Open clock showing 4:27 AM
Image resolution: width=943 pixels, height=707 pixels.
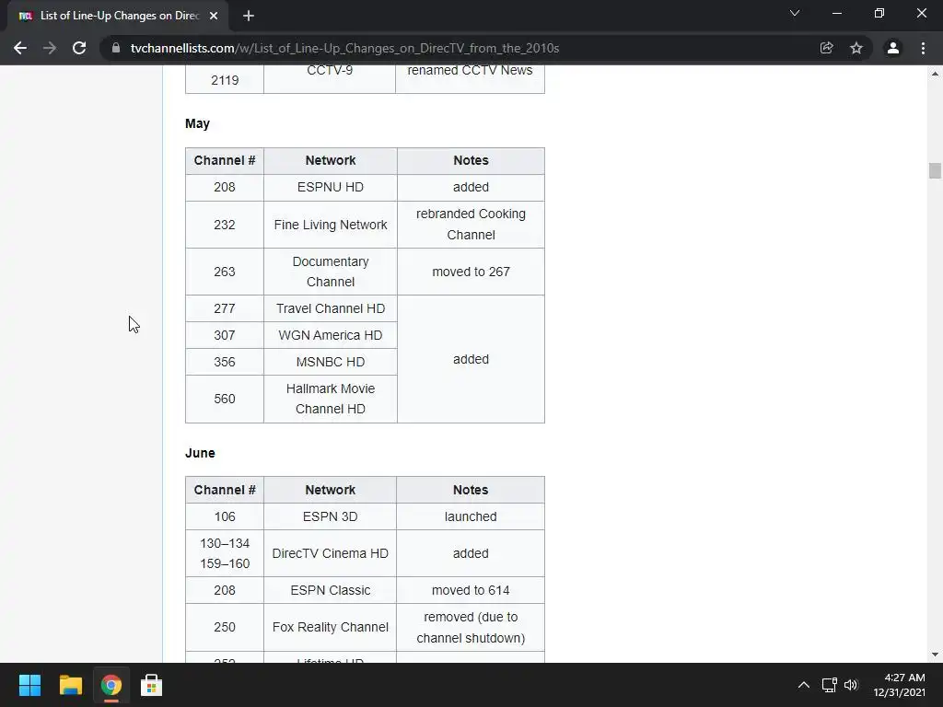(899, 685)
